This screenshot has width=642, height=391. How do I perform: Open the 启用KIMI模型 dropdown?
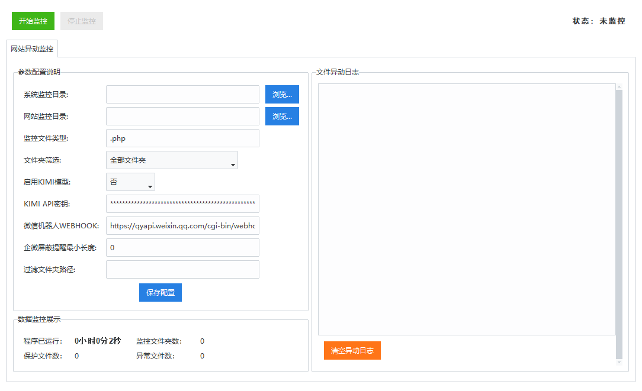(x=131, y=182)
